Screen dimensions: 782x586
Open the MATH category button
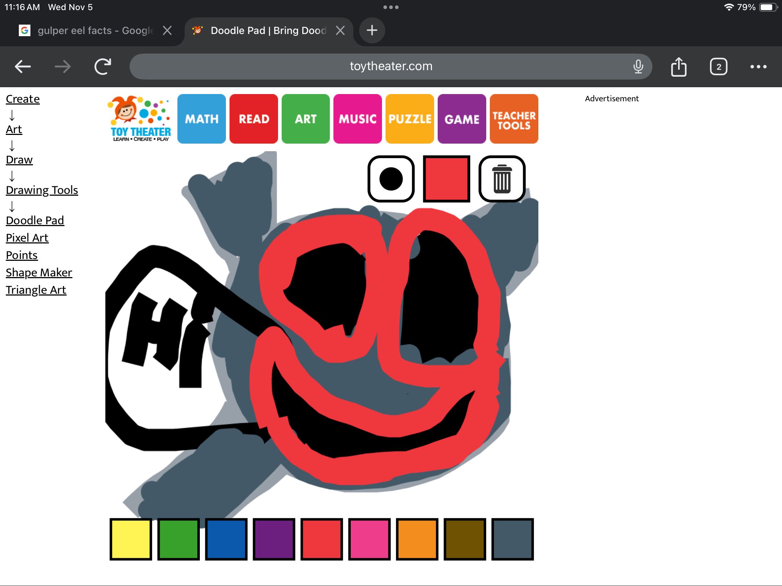coord(202,119)
